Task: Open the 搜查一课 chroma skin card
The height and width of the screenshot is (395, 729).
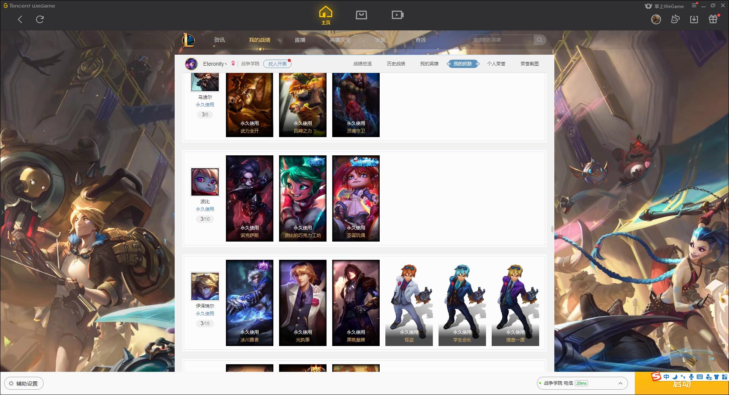Action: (x=515, y=303)
